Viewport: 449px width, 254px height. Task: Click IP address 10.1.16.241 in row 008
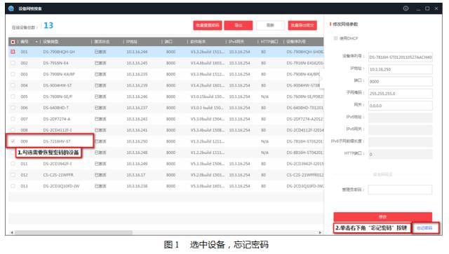(137, 130)
